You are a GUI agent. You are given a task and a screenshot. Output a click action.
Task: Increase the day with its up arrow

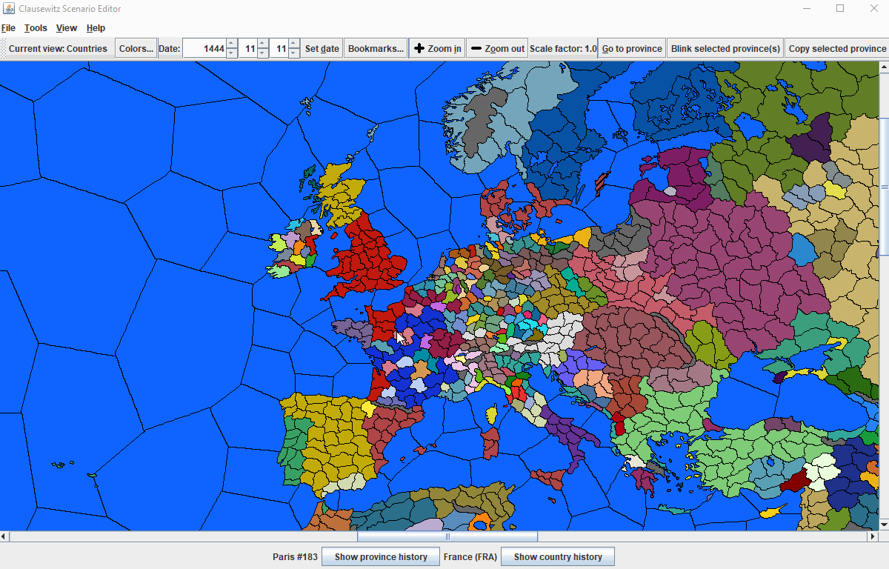pyautogui.click(x=294, y=44)
